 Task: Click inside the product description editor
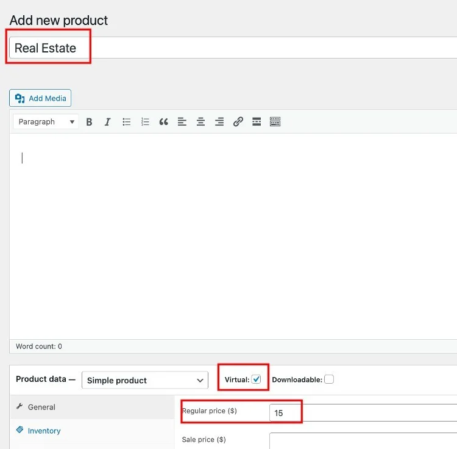(233, 236)
